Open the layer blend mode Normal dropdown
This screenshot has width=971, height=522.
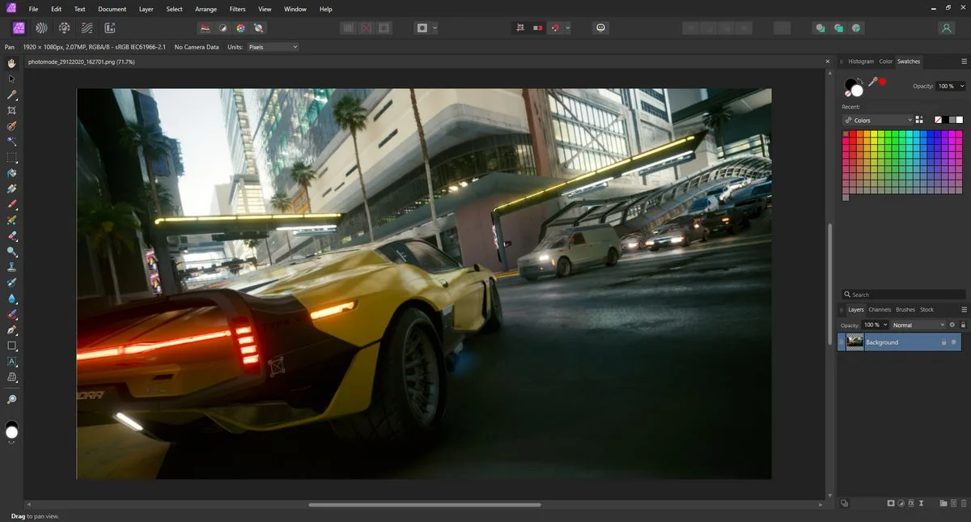[918, 325]
